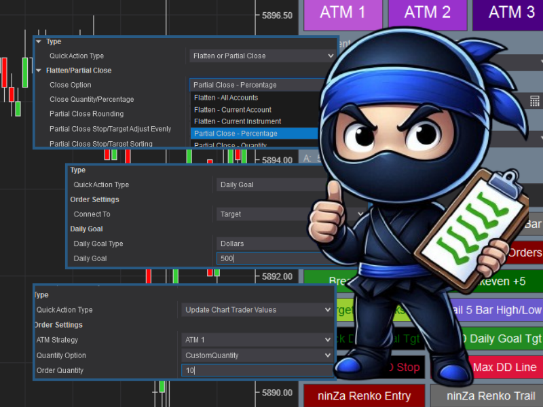Click the ninZa Renko Trail button
543x407 pixels.
486,395
